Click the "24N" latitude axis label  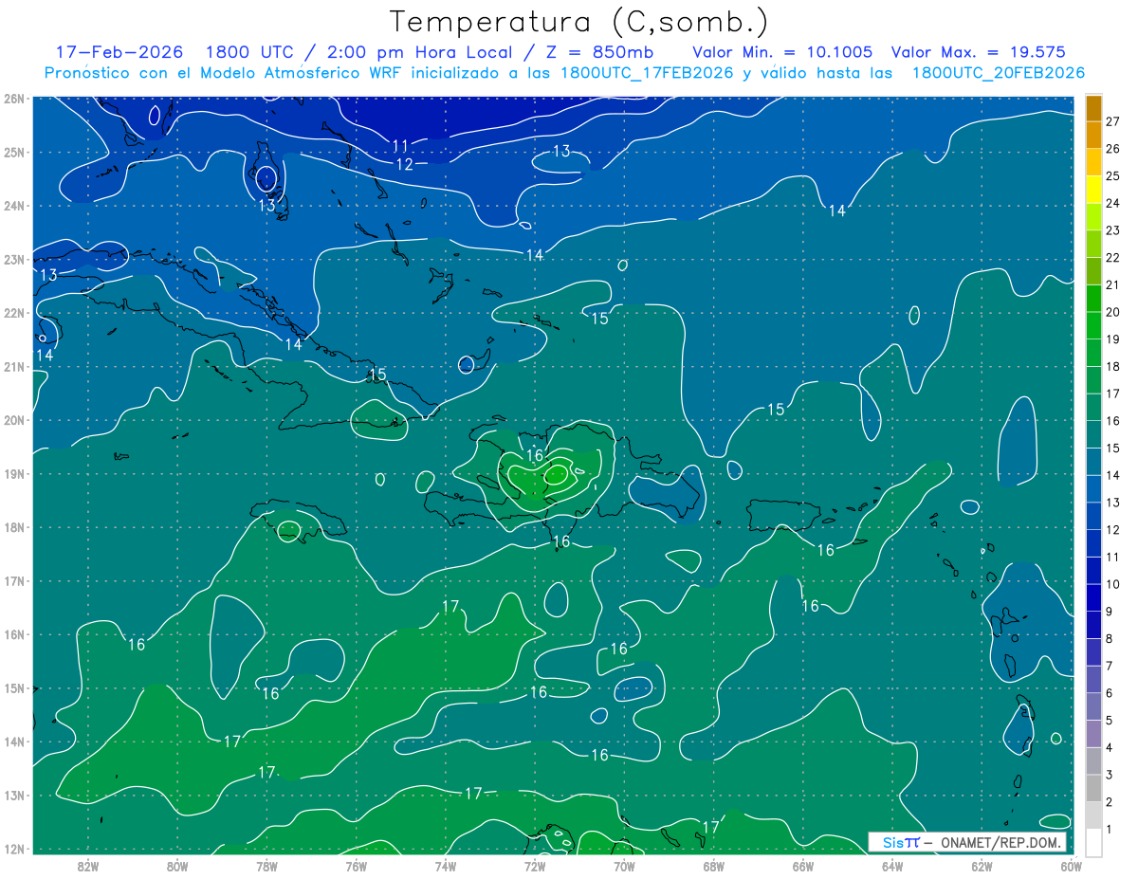tap(13, 206)
